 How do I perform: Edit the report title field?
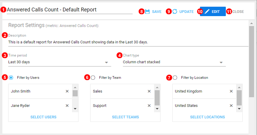69,10
